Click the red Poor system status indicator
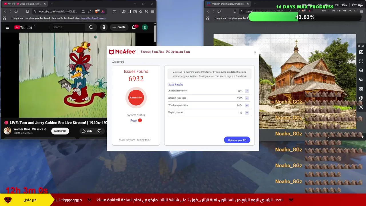Image resolution: width=366 pixels, height=206 pixels. click(140, 120)
